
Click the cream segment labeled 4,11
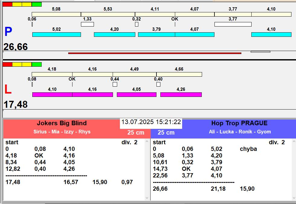(x=155, y=14)
